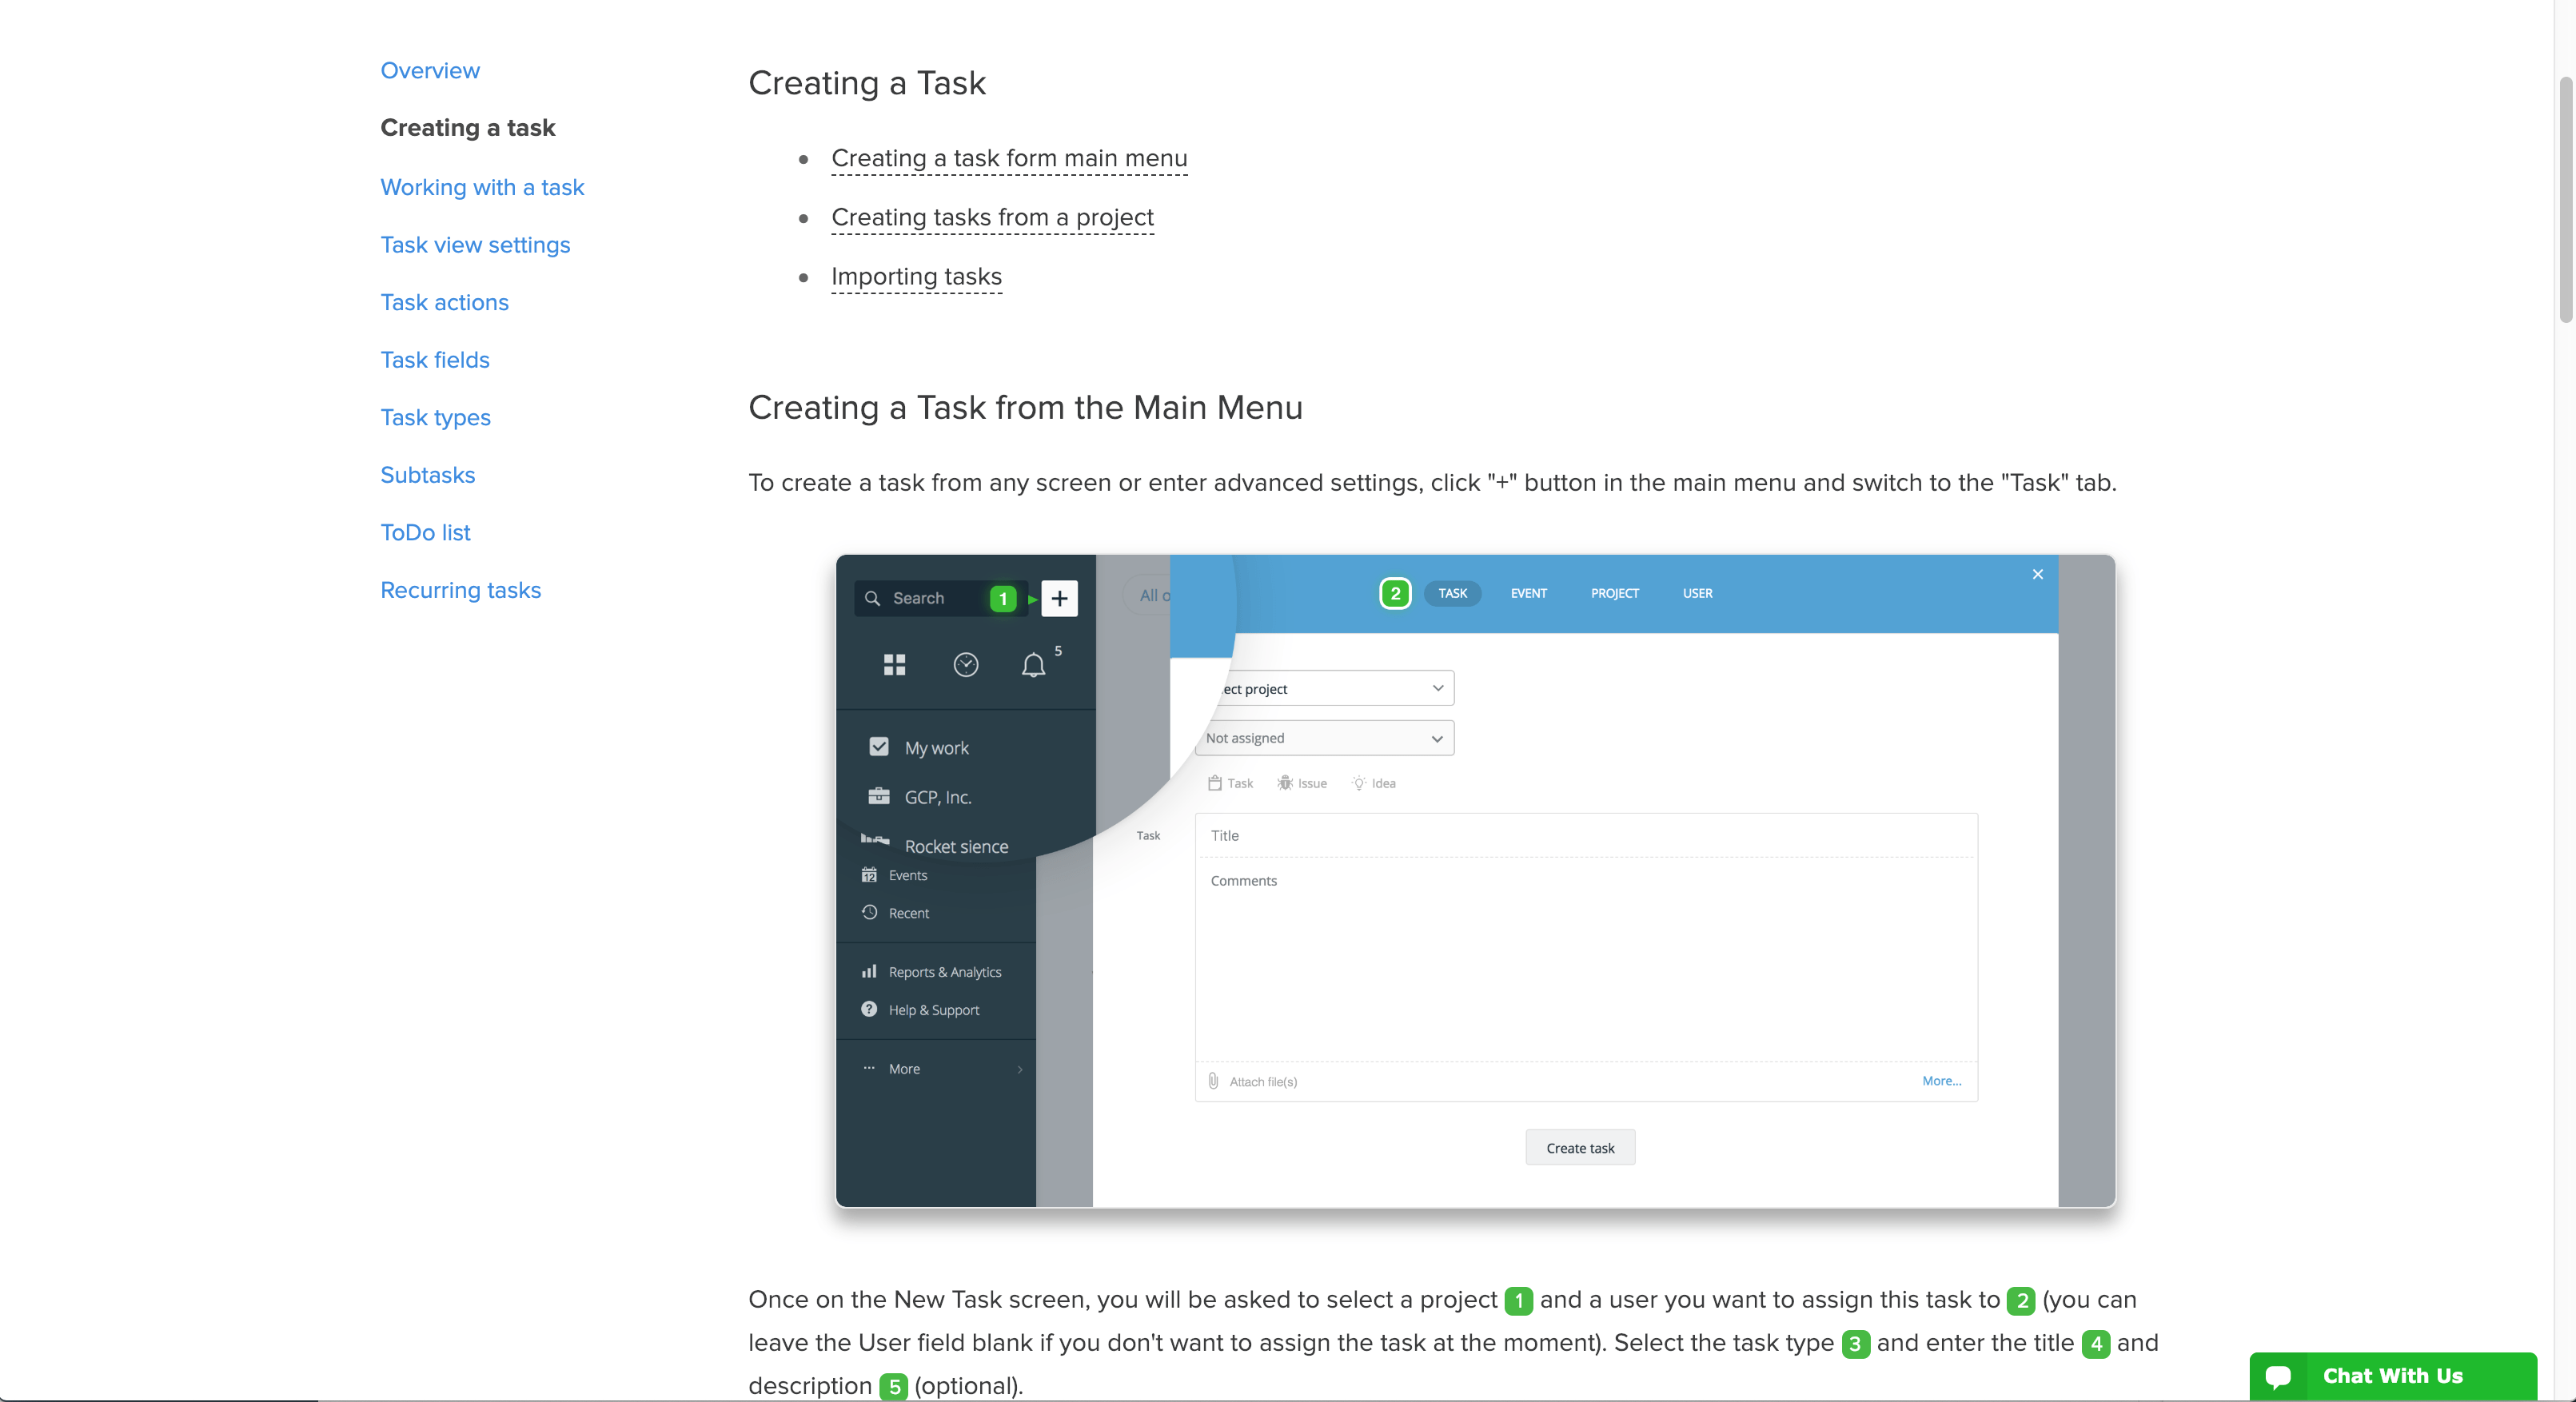Select the Issue type option
Image resolution: width=2576 pixels, height=1402 pixels.
click(x=1302, y=783)
